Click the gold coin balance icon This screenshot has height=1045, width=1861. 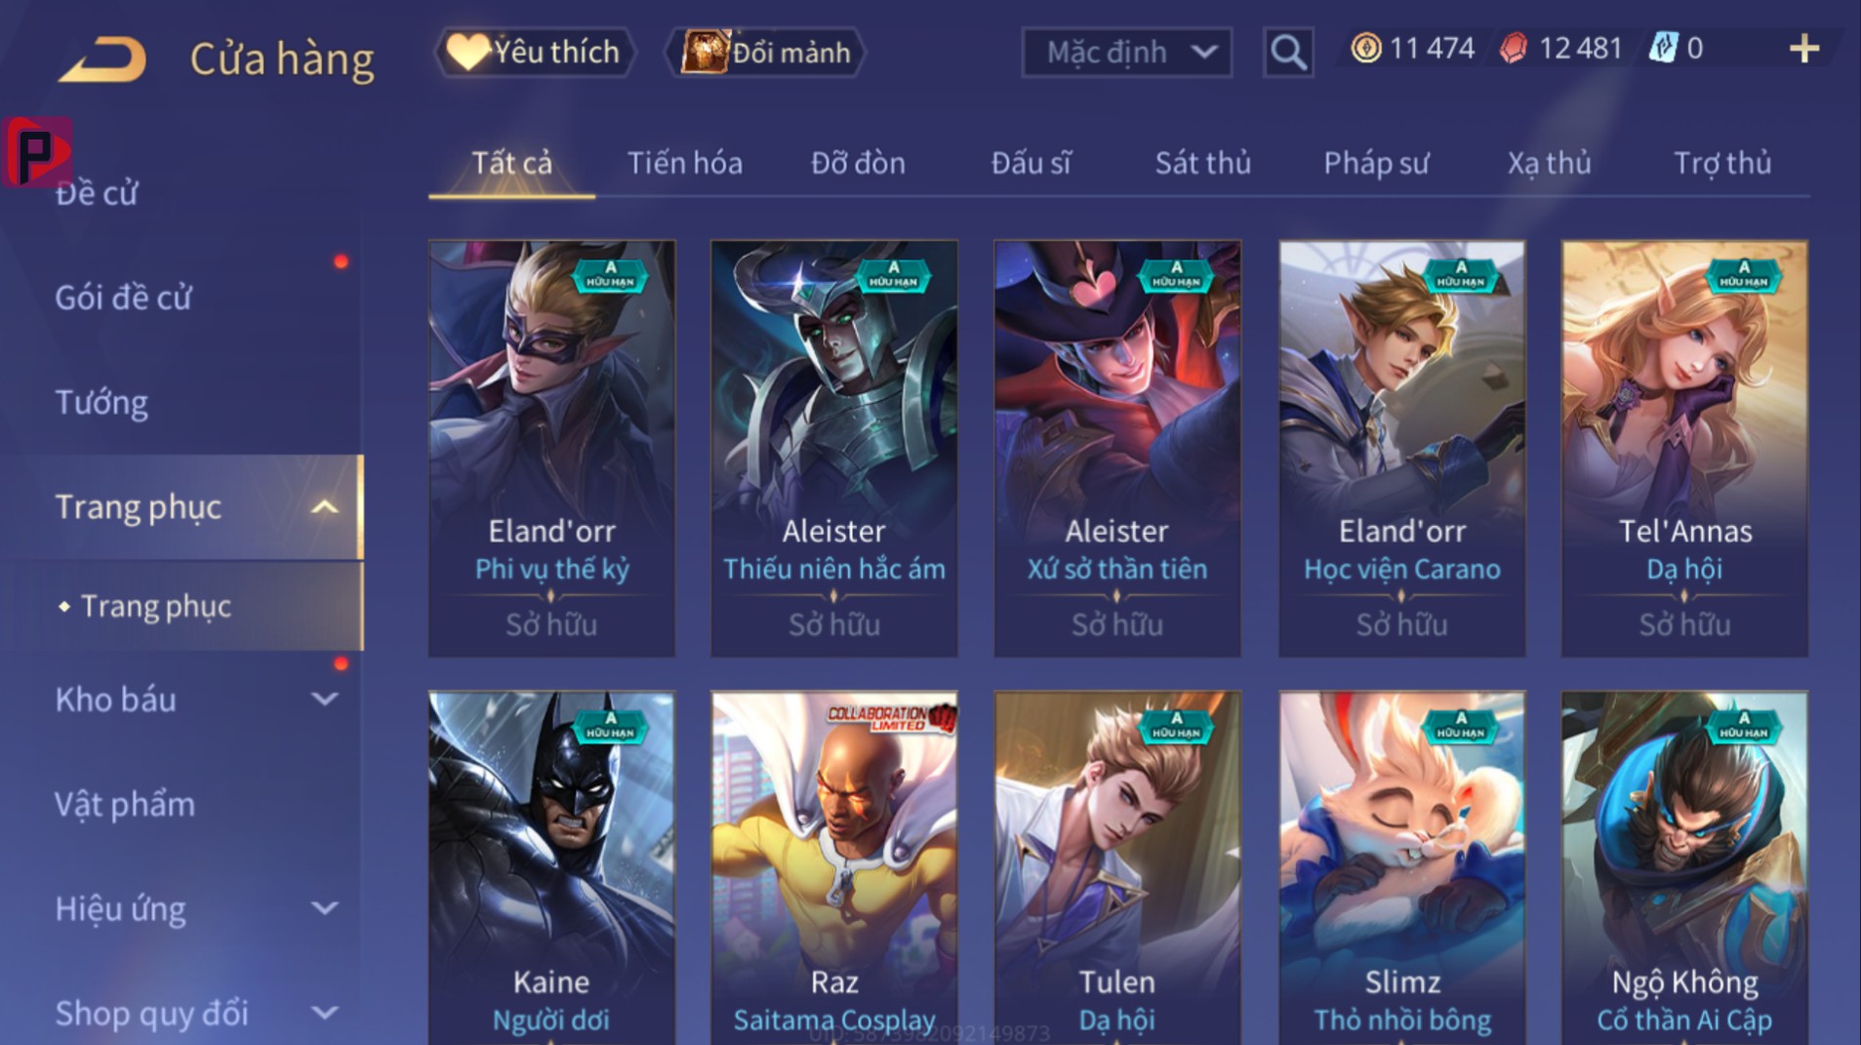pyautogui.click(x=1365, y=48)
